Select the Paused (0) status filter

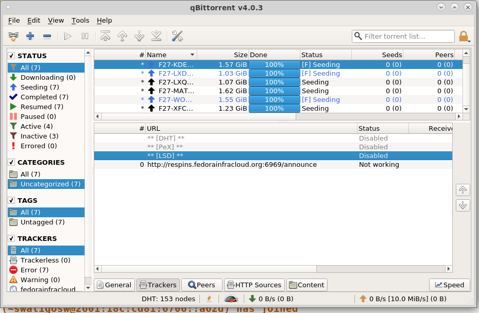pyautogui.click(x=46, y=116)
